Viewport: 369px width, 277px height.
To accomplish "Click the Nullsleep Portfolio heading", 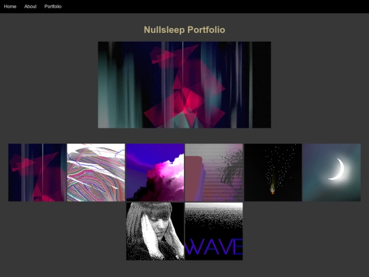I will pos(184,30).
